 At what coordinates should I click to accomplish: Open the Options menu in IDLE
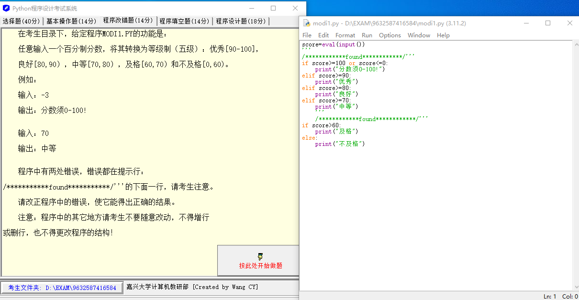(390, 35)
